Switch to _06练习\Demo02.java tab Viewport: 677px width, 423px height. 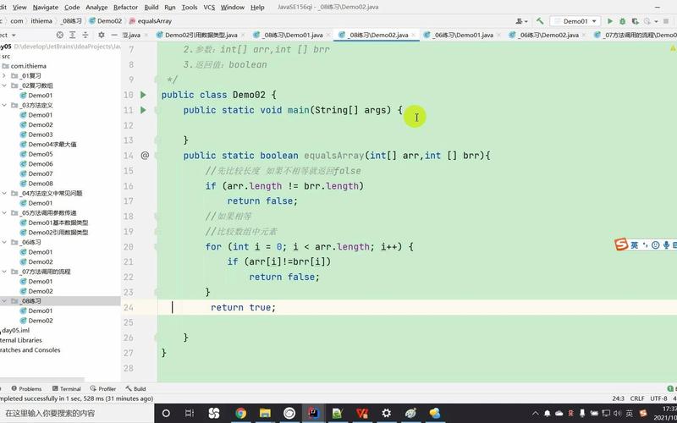point(548,35)
